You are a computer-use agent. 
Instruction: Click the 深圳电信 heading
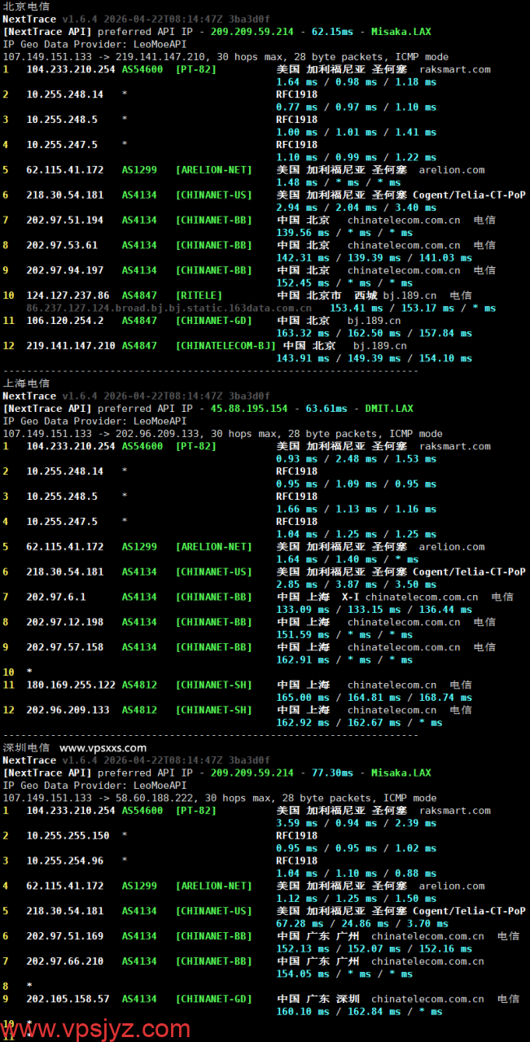26,747
